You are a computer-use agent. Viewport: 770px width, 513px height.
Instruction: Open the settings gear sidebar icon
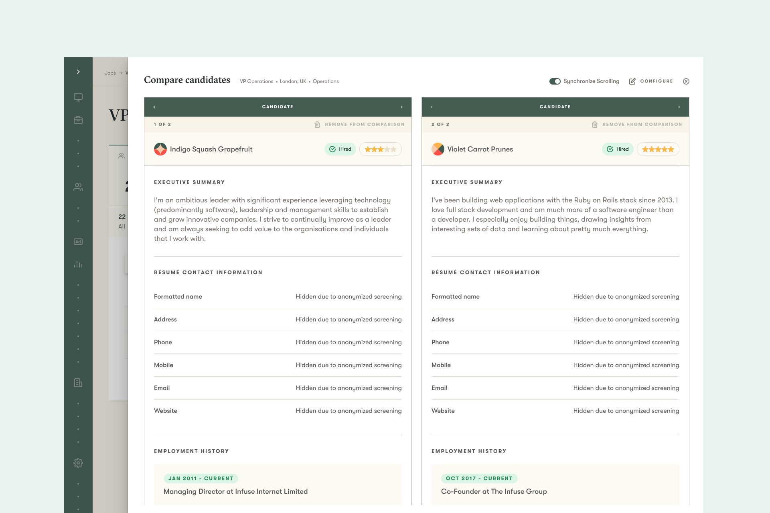click(78, 463)
